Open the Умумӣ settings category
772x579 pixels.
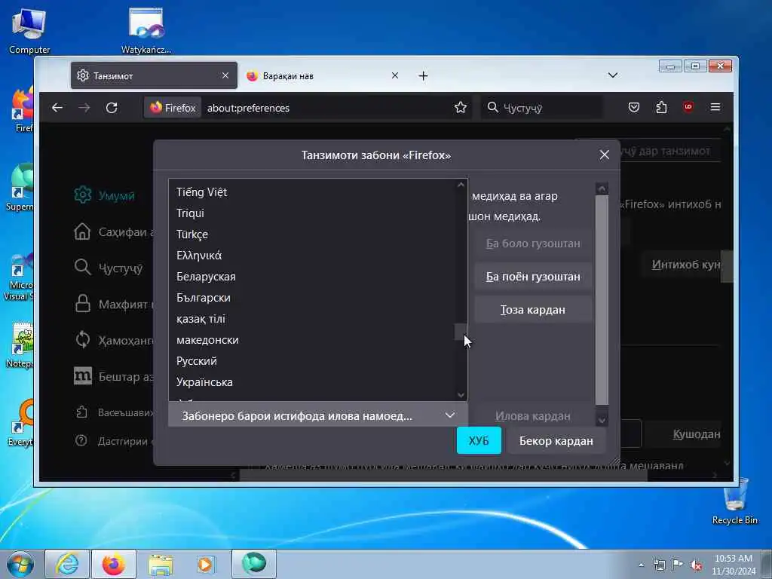pos(104,195)
